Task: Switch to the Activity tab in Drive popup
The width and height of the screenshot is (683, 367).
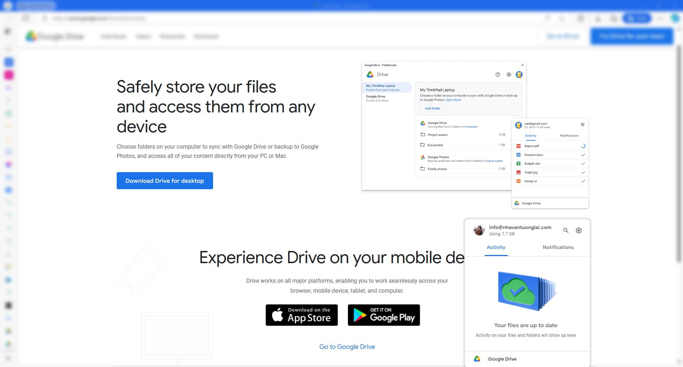Action: click(x=496, y=247)
